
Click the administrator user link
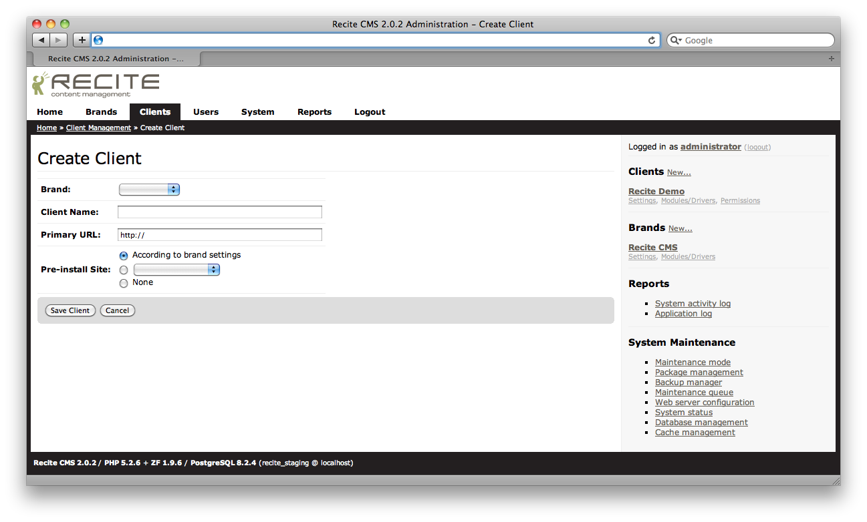711,147
